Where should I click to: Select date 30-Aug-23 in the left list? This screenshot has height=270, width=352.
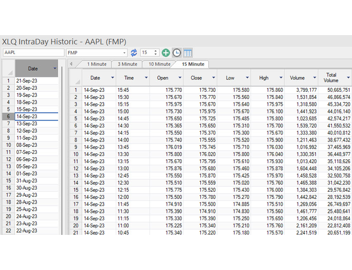coord(36,188)
